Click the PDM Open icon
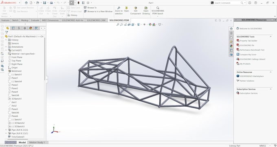Screen dimensions: 277x147 [127, 9]
